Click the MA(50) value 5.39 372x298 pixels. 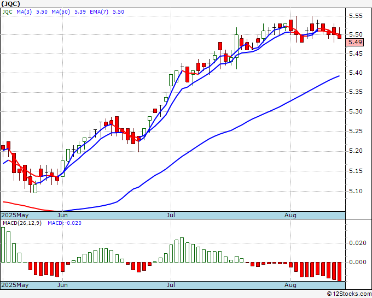coord(80,12)
